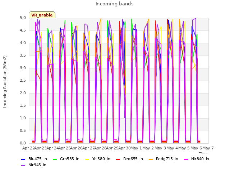
Task: Select the Nir840_in legend label
Action: pyautogui.click(x=200, y=159)
